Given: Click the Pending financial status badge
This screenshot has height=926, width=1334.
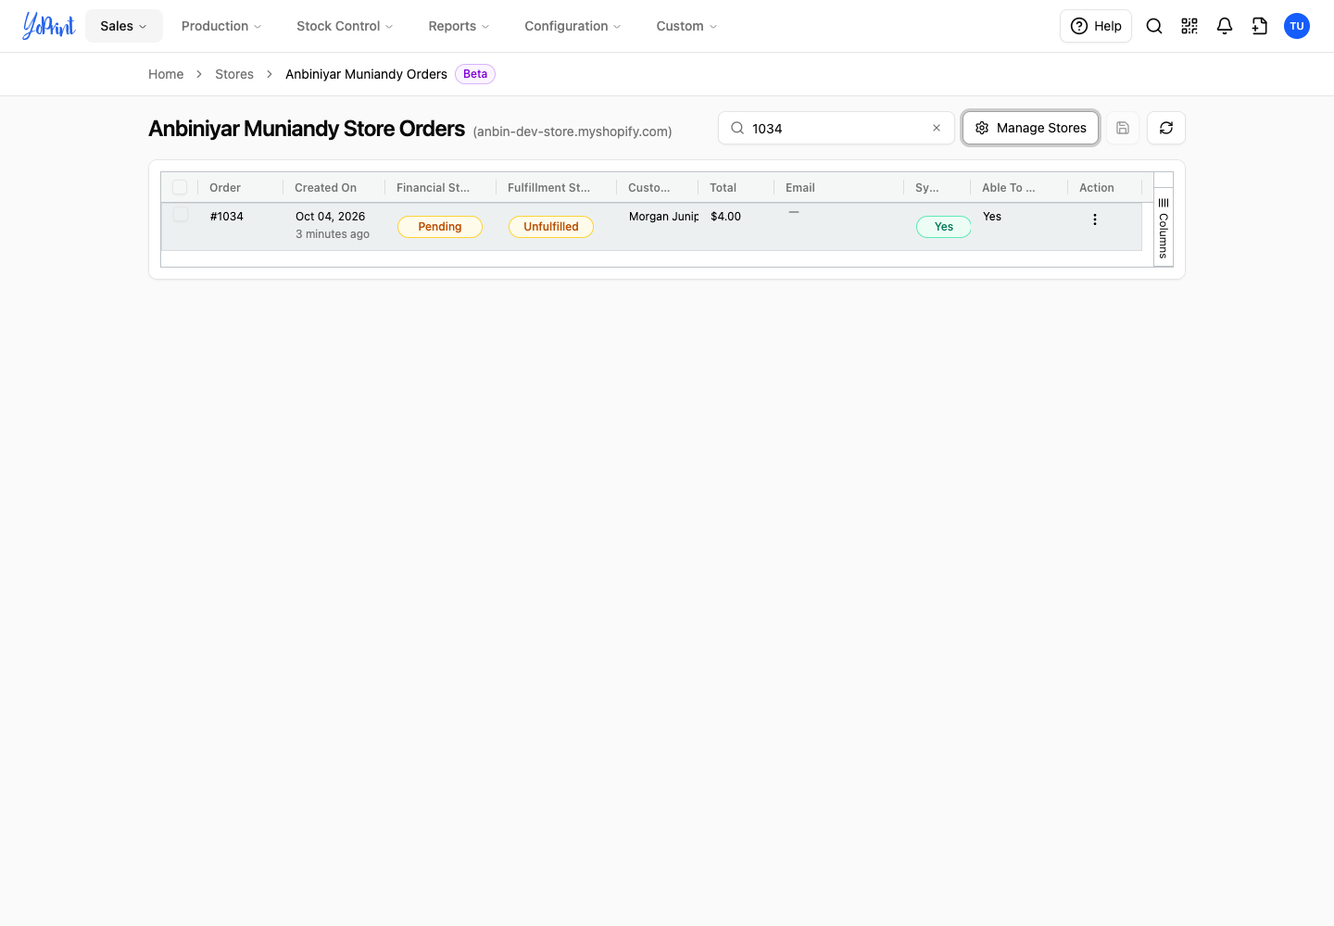Looking at the screenshot, I should [440, 227].
